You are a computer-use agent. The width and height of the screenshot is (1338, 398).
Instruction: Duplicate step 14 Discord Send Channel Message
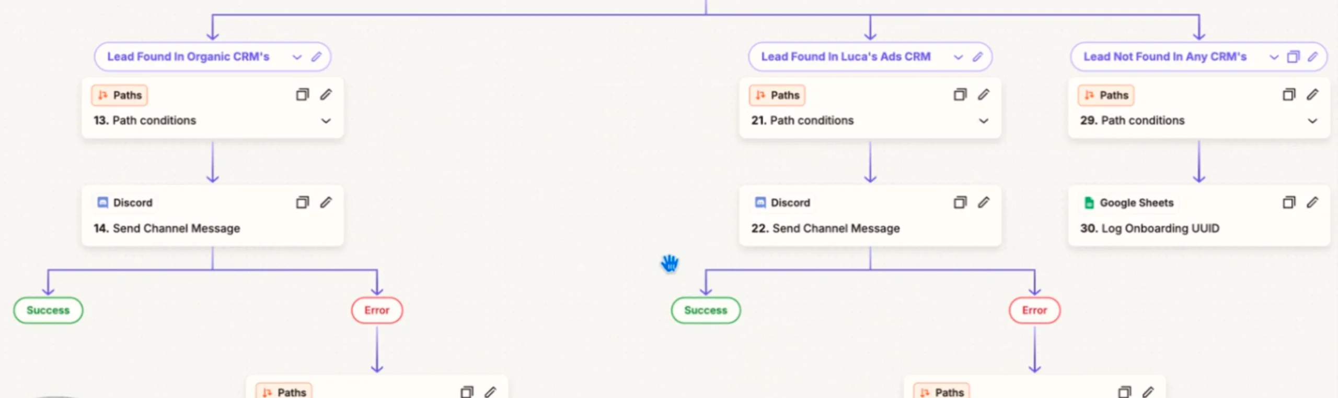(302, 202)
